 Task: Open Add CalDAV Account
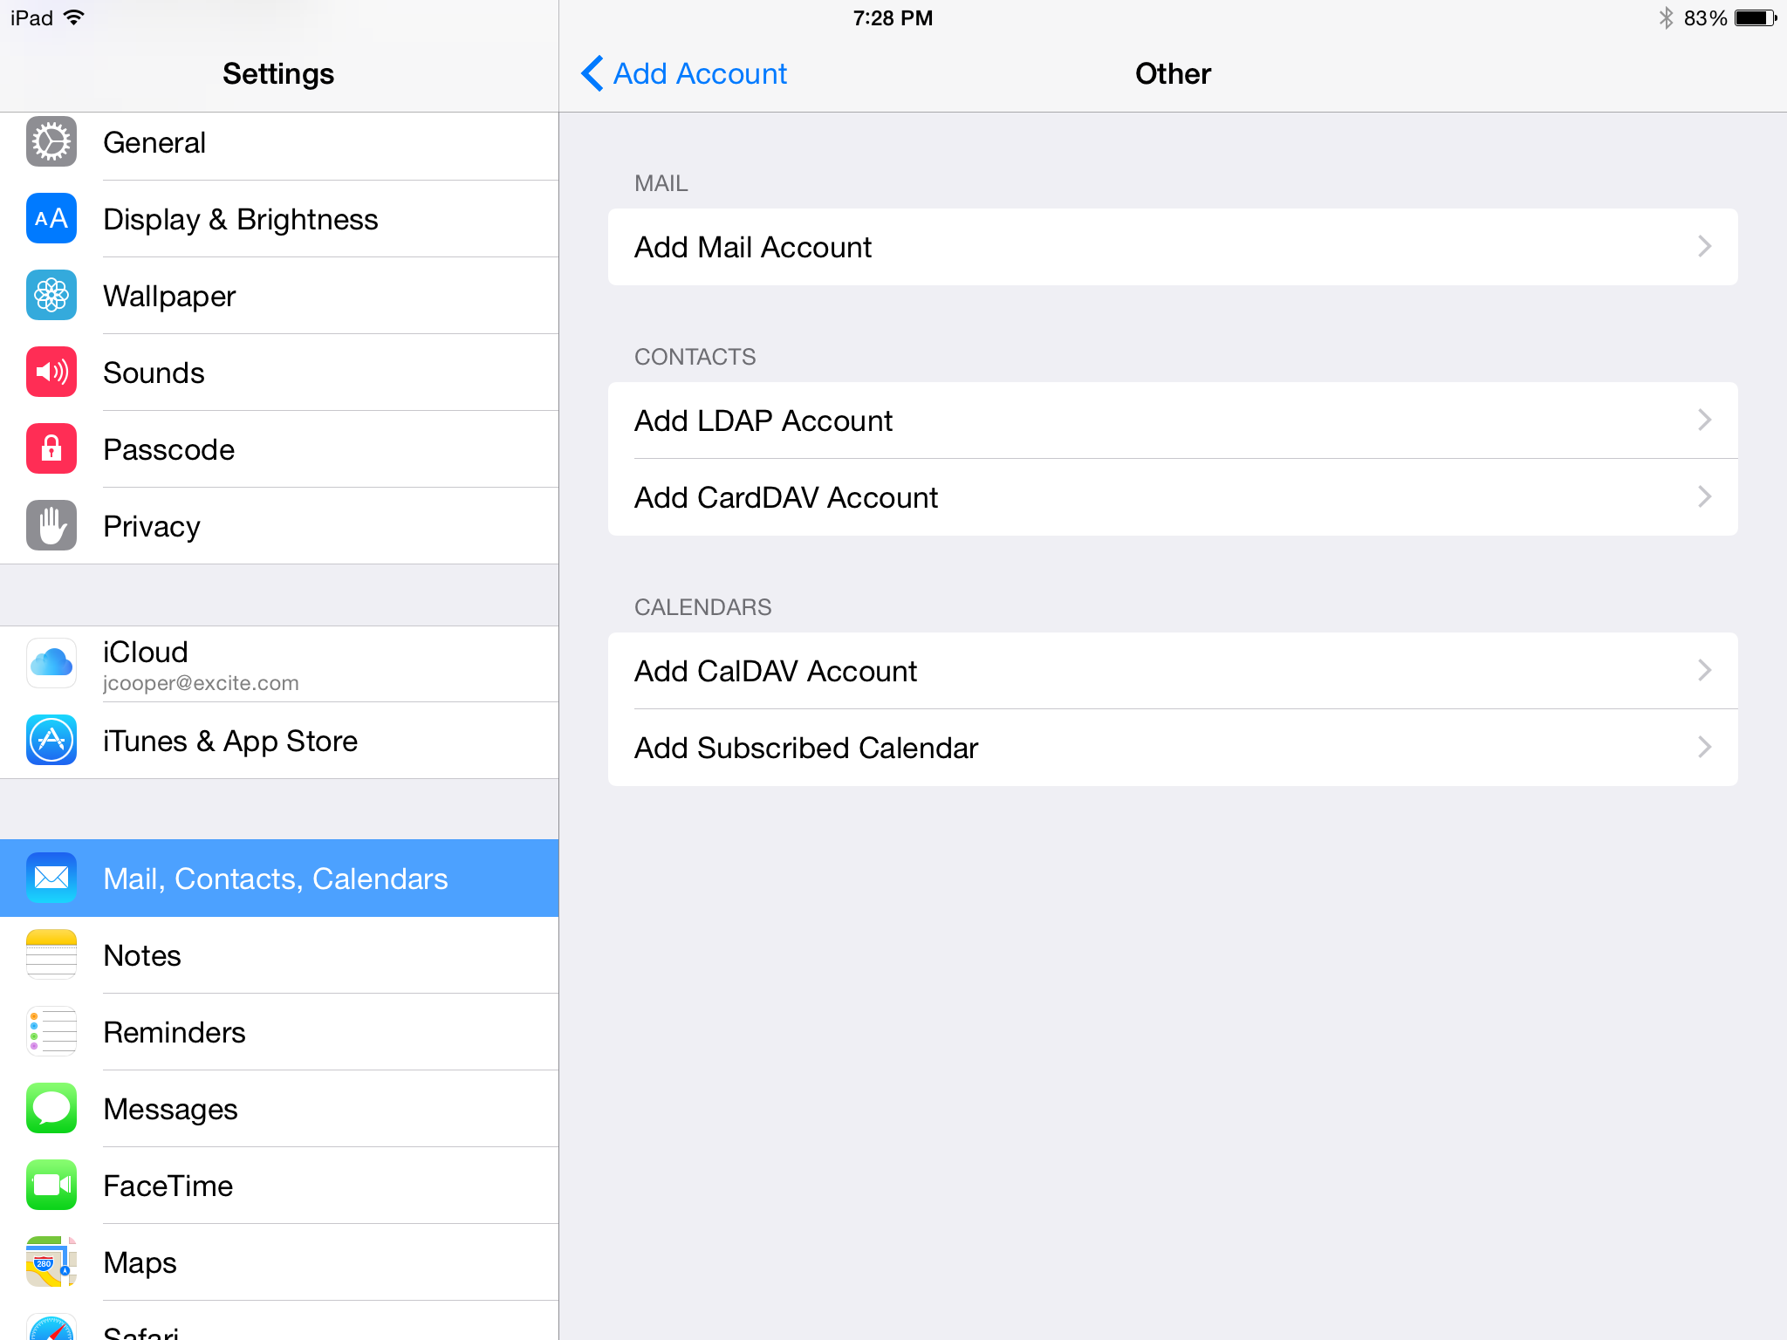tap(1173, 671)
